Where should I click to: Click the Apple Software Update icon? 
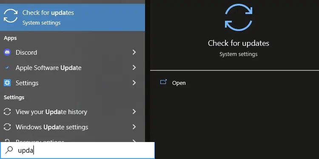click(x=7, y=68)
